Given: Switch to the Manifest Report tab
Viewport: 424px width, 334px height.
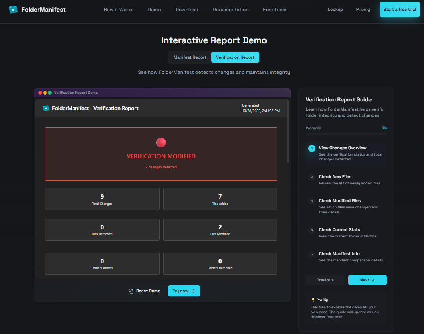Looking at the screenshot, I should [190, 57].
